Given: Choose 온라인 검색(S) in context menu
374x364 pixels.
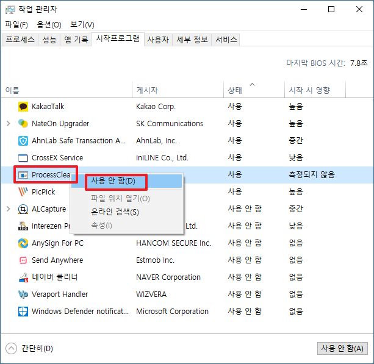Looking at the screenshot, I should (126, 212).
